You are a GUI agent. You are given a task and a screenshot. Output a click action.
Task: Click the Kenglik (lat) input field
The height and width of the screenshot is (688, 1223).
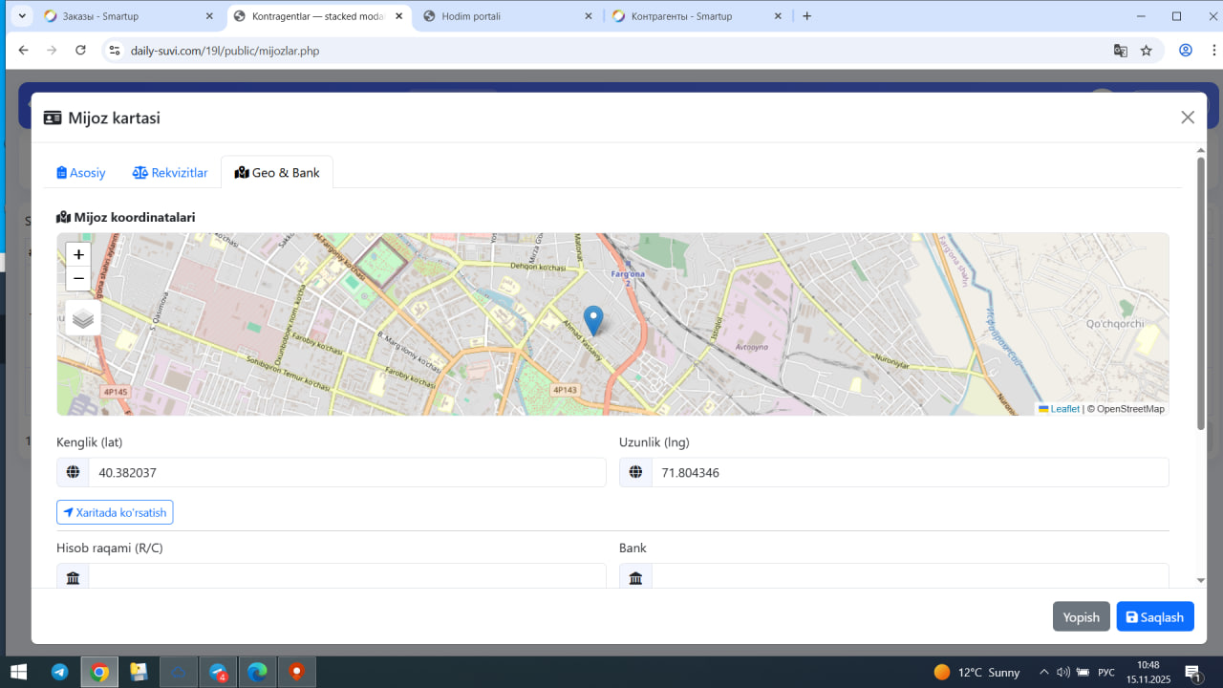pos(346,473)
